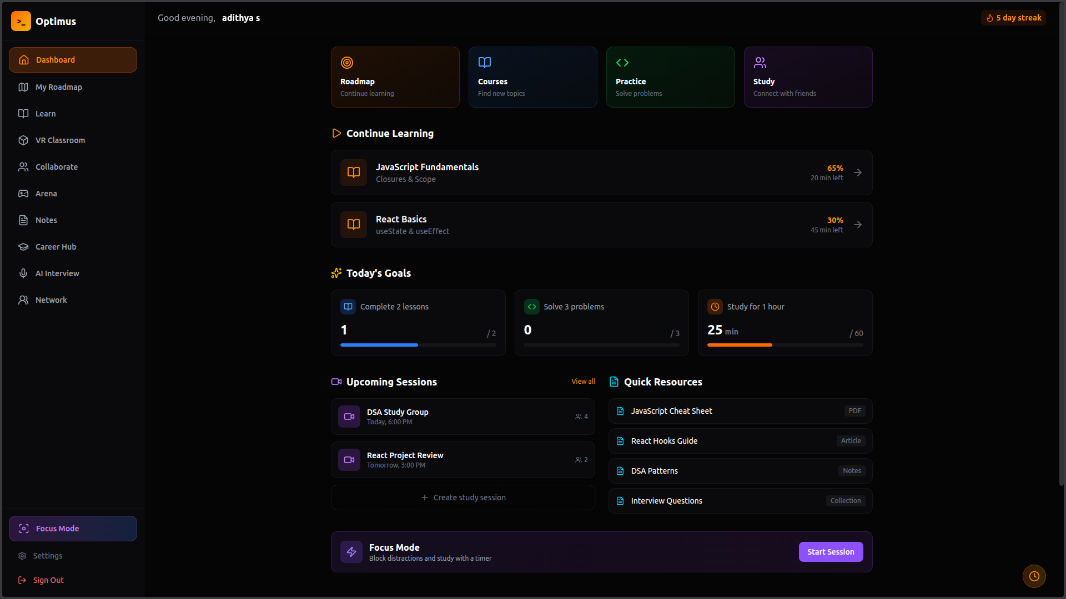The height and width of the screenshot is (599, 1066).
Task: Open JavaScript Fundamentals arrow
Action: click(x=858, y=172)
